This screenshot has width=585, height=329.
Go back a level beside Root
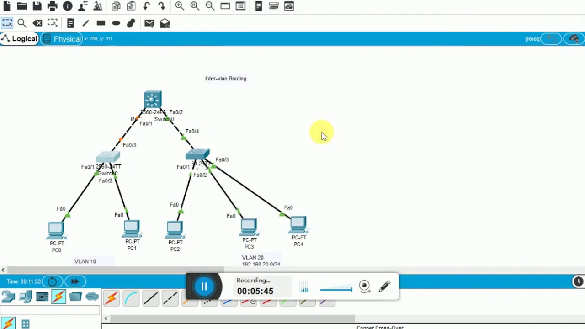(552, 39)
